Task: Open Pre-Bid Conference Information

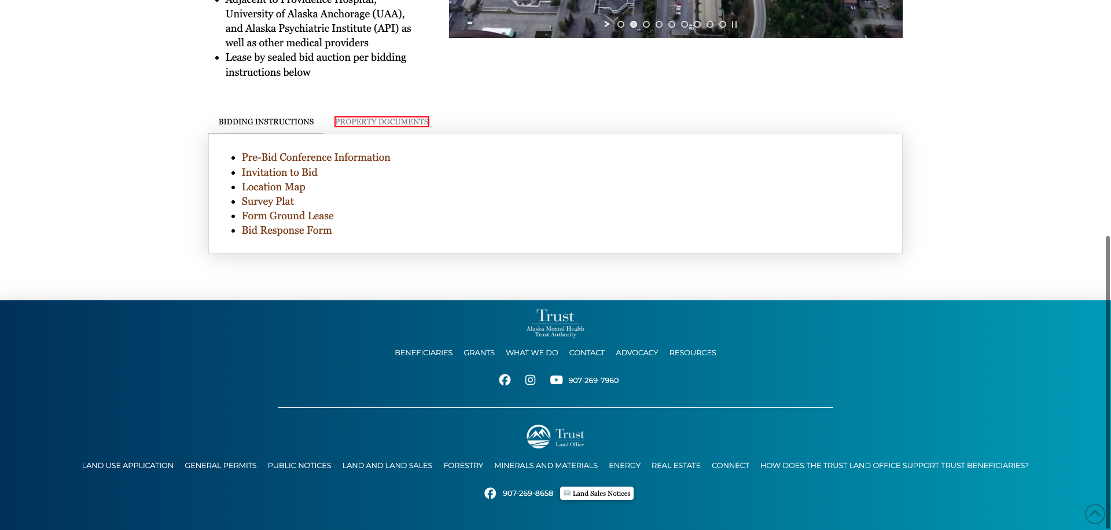Action: pyautogui.click(x=316, y=157)
